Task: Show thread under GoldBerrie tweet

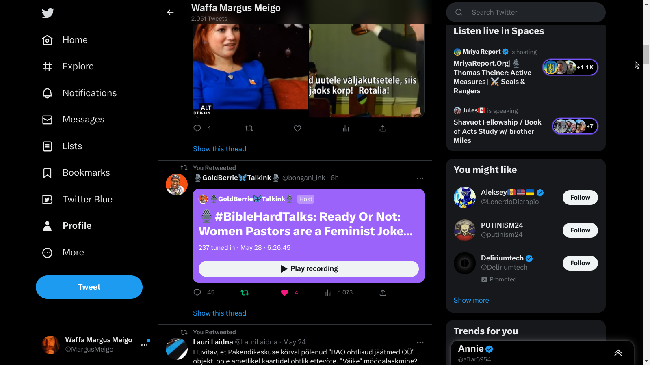Action: (219, 313)
